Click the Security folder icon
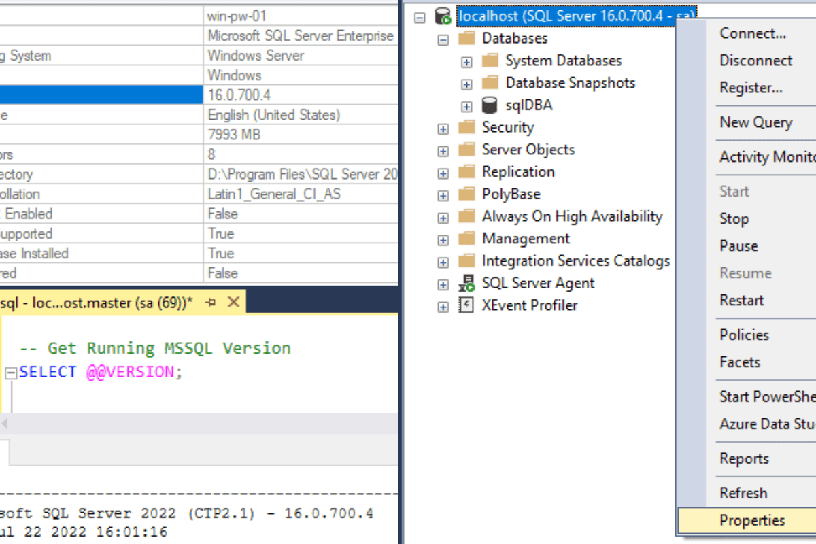Screen dimensions: 816x544 point(466,127)
